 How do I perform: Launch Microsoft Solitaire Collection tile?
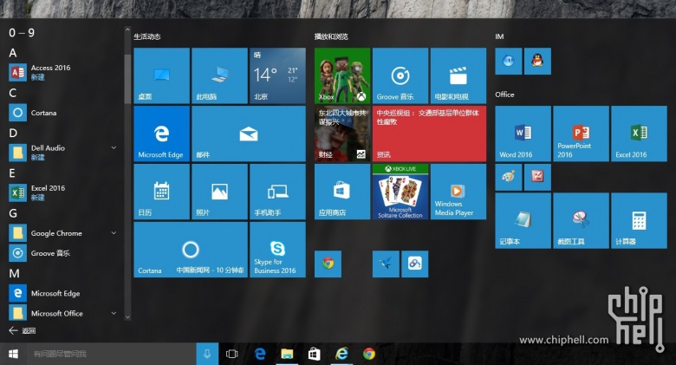[400, 192]
